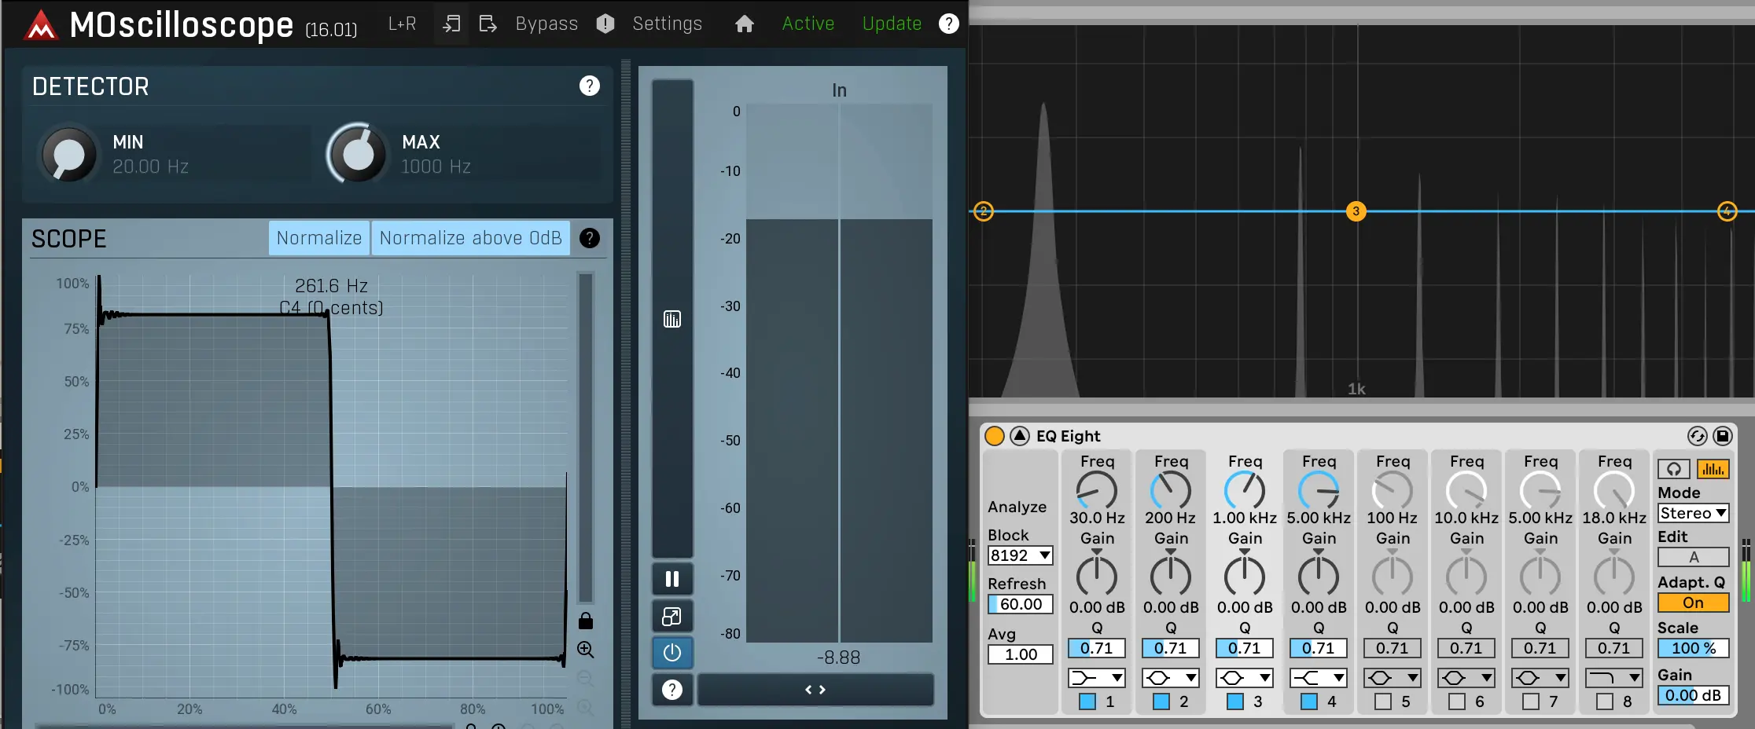Click Update in the MOscilloscope title bar
This screenshot has width=1755, height=729.
(x=891, y=24)
